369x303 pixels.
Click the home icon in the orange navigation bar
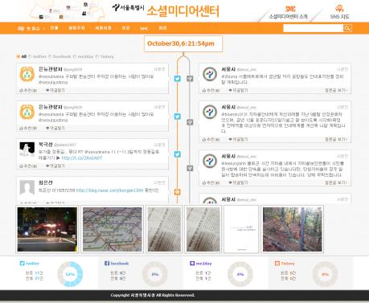(x=21, y=28)
